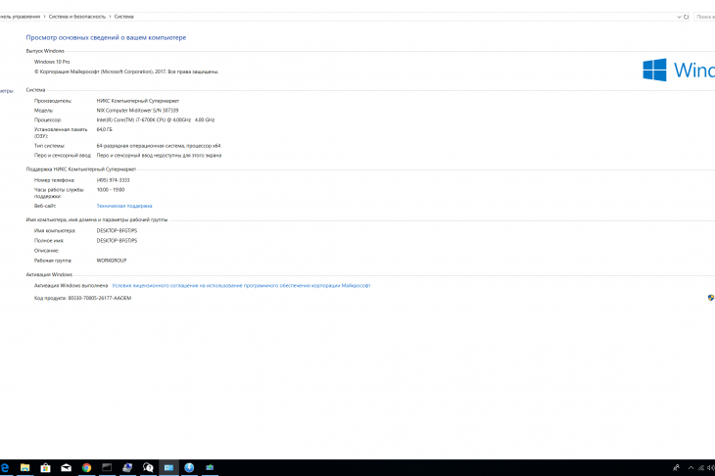The height and width of the screenshot is (476, 715).
Task: Select processor value 'Intel(R) Core(TM) i7-6700K'
Action: click(155, 119)
